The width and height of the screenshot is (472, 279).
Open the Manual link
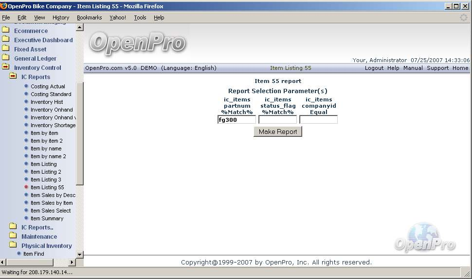click(x=413, y=68)
